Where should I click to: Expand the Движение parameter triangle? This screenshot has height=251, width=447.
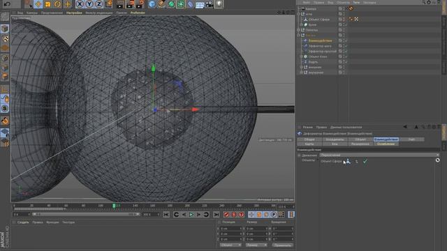(299, 155)
